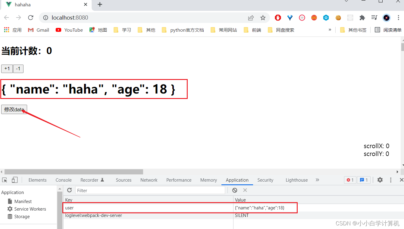Click the +1 counter button
This screenshot has height=229, width=404.
7,68
